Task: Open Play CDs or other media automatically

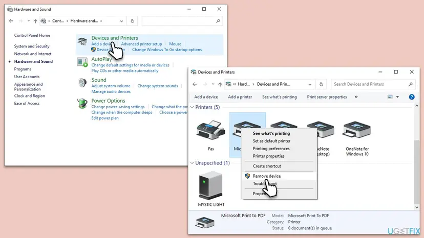Action: pos(125,70)
